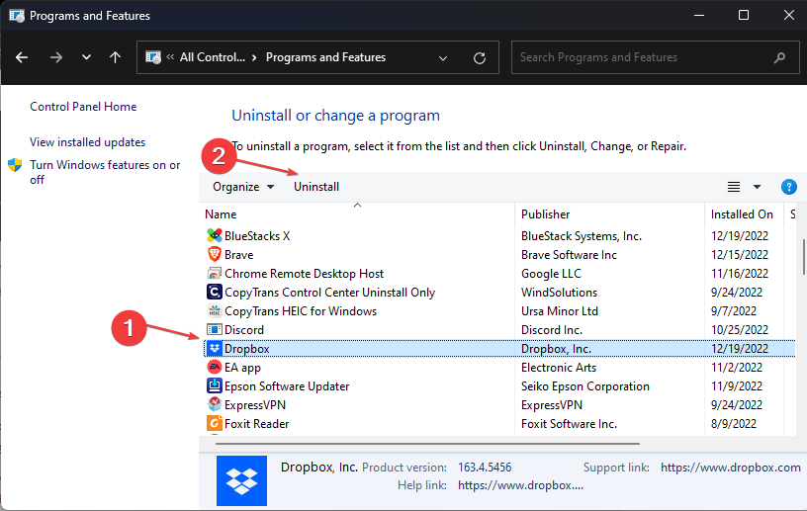This screenshot has width=807, height=511.
Task: Go back with the back arrow
Action: point(22,57)
